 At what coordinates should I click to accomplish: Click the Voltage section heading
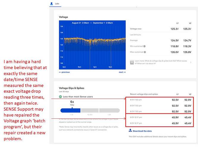[63, 17]
